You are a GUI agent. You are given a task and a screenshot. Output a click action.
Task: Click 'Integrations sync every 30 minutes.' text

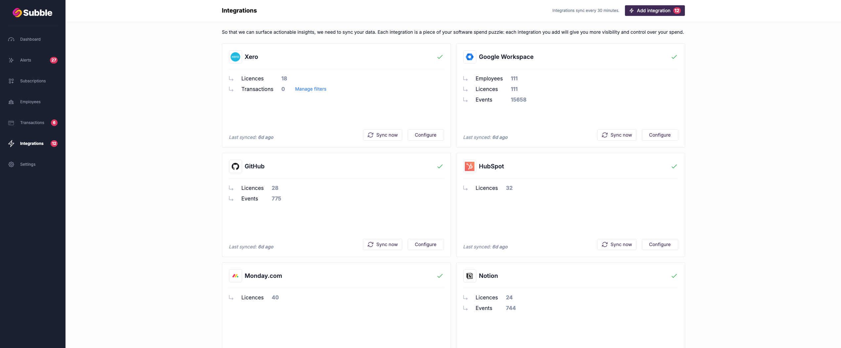(x=586, y=11)
